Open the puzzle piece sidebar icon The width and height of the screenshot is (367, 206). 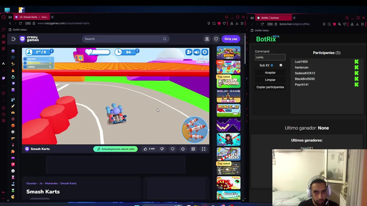pyautogui.click(x=13, y=151)
